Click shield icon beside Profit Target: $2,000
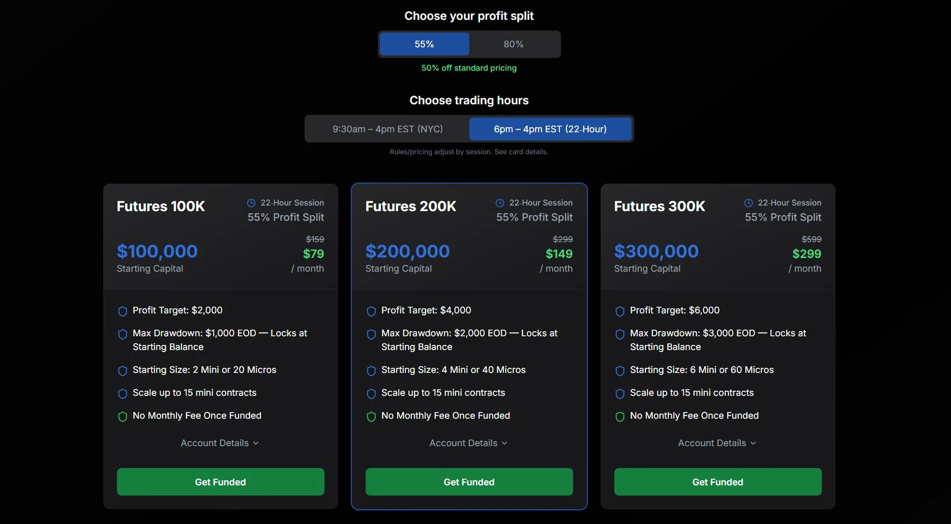 click(x=123, y=311)
